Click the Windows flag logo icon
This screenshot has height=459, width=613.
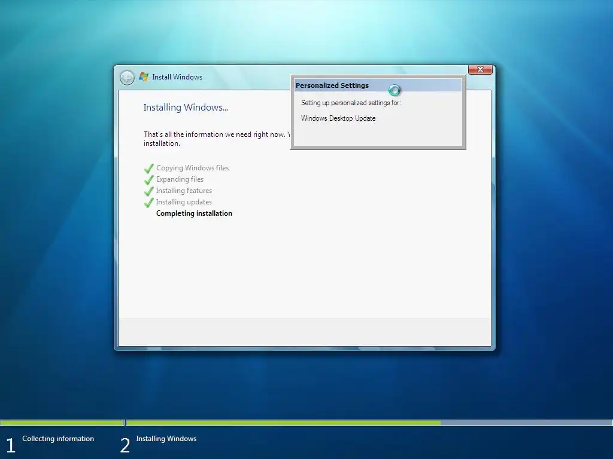point(144,77)
